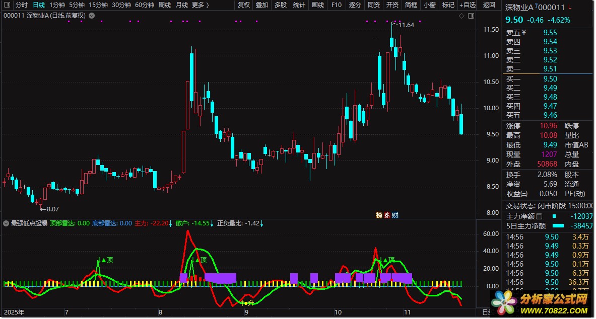596x319 pixels.
Task: Click the 涨 badge icon on chart
Action: pos(387,215)
